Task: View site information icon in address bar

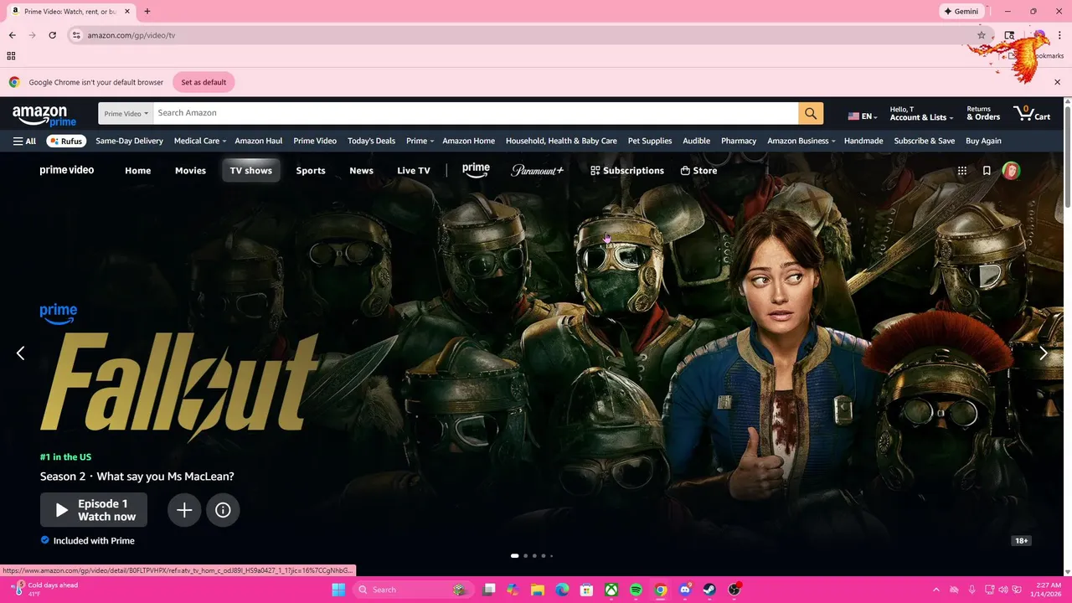Action: click(x=76, y=35)
